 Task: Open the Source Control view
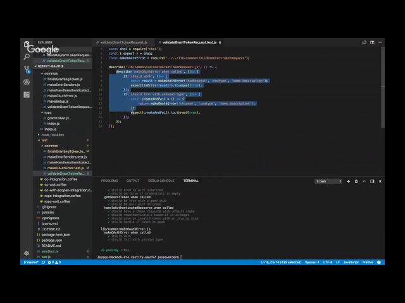click(x=27, y=69)
